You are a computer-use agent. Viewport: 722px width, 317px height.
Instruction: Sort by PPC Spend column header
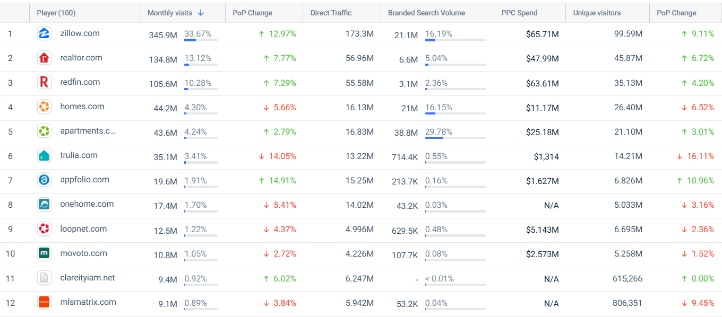click(519, 13)
